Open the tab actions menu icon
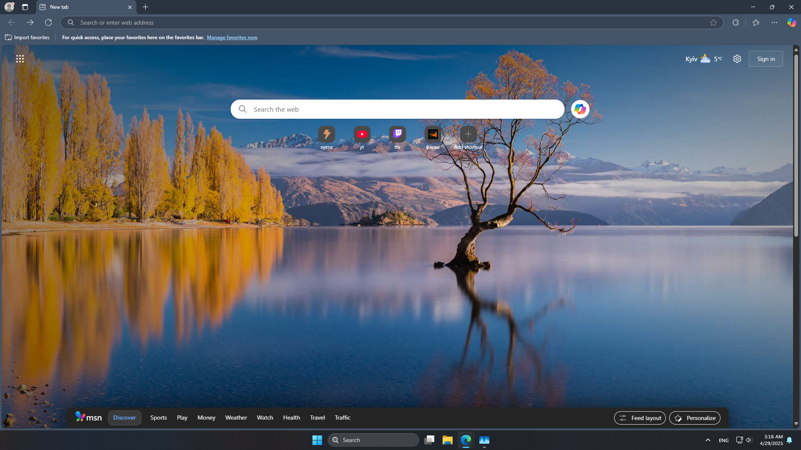 [x=25, y=7]
